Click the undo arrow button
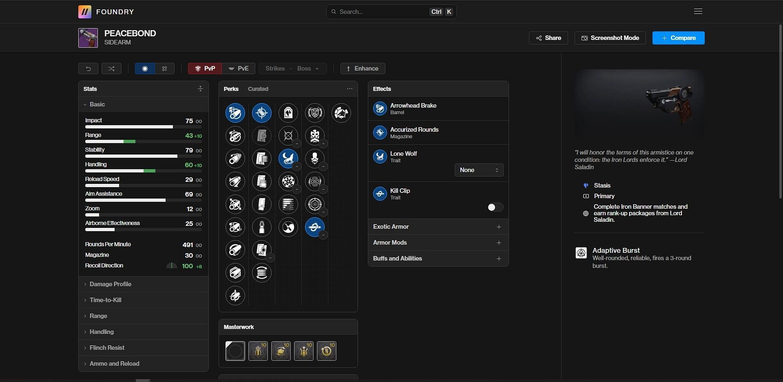This screenshot has height=382, width=783. click(x=88, y=68)
